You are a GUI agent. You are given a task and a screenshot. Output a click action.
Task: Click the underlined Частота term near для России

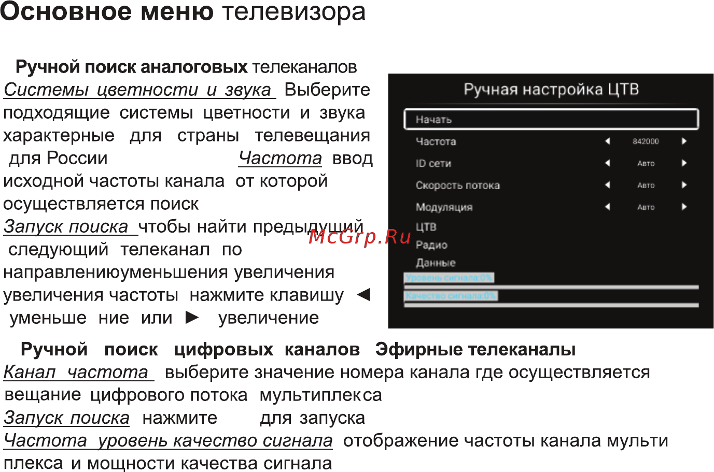tap(280, 158)
